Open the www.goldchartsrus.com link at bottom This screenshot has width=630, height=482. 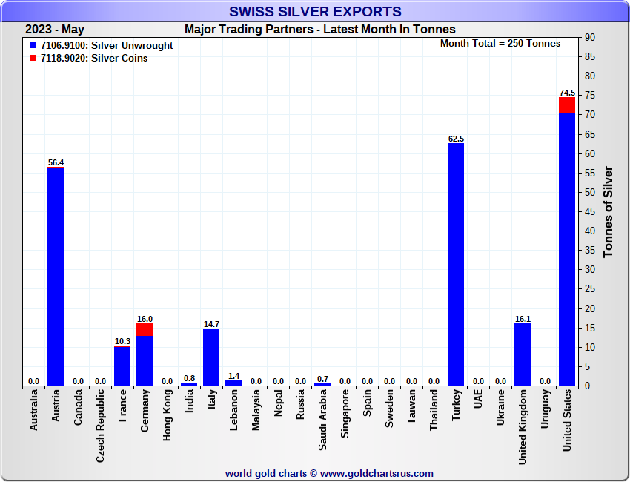(x=377, y=473)
